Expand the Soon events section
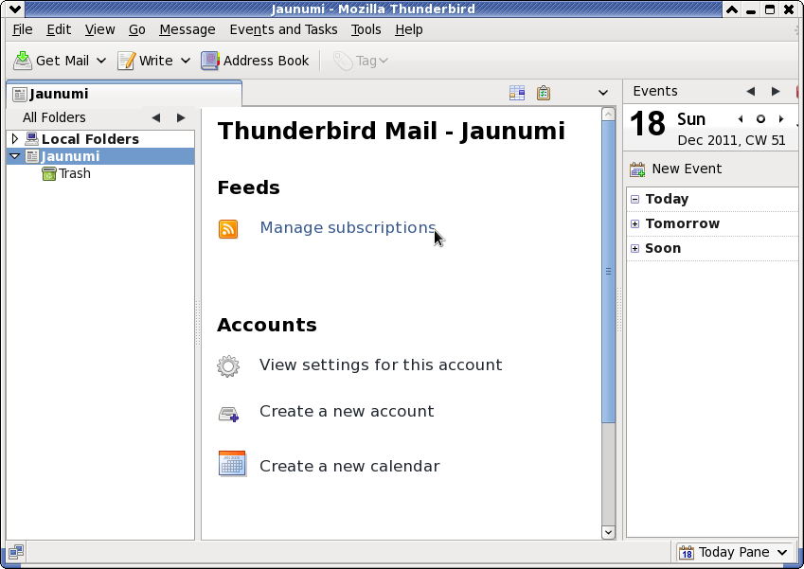The image size is (804, 569). (634, 248)
